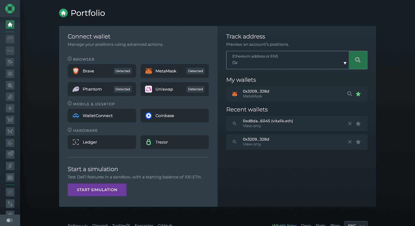
Task: Open the Twitter/X footer link
Action: pyautogui.click(x=121, y=225)
